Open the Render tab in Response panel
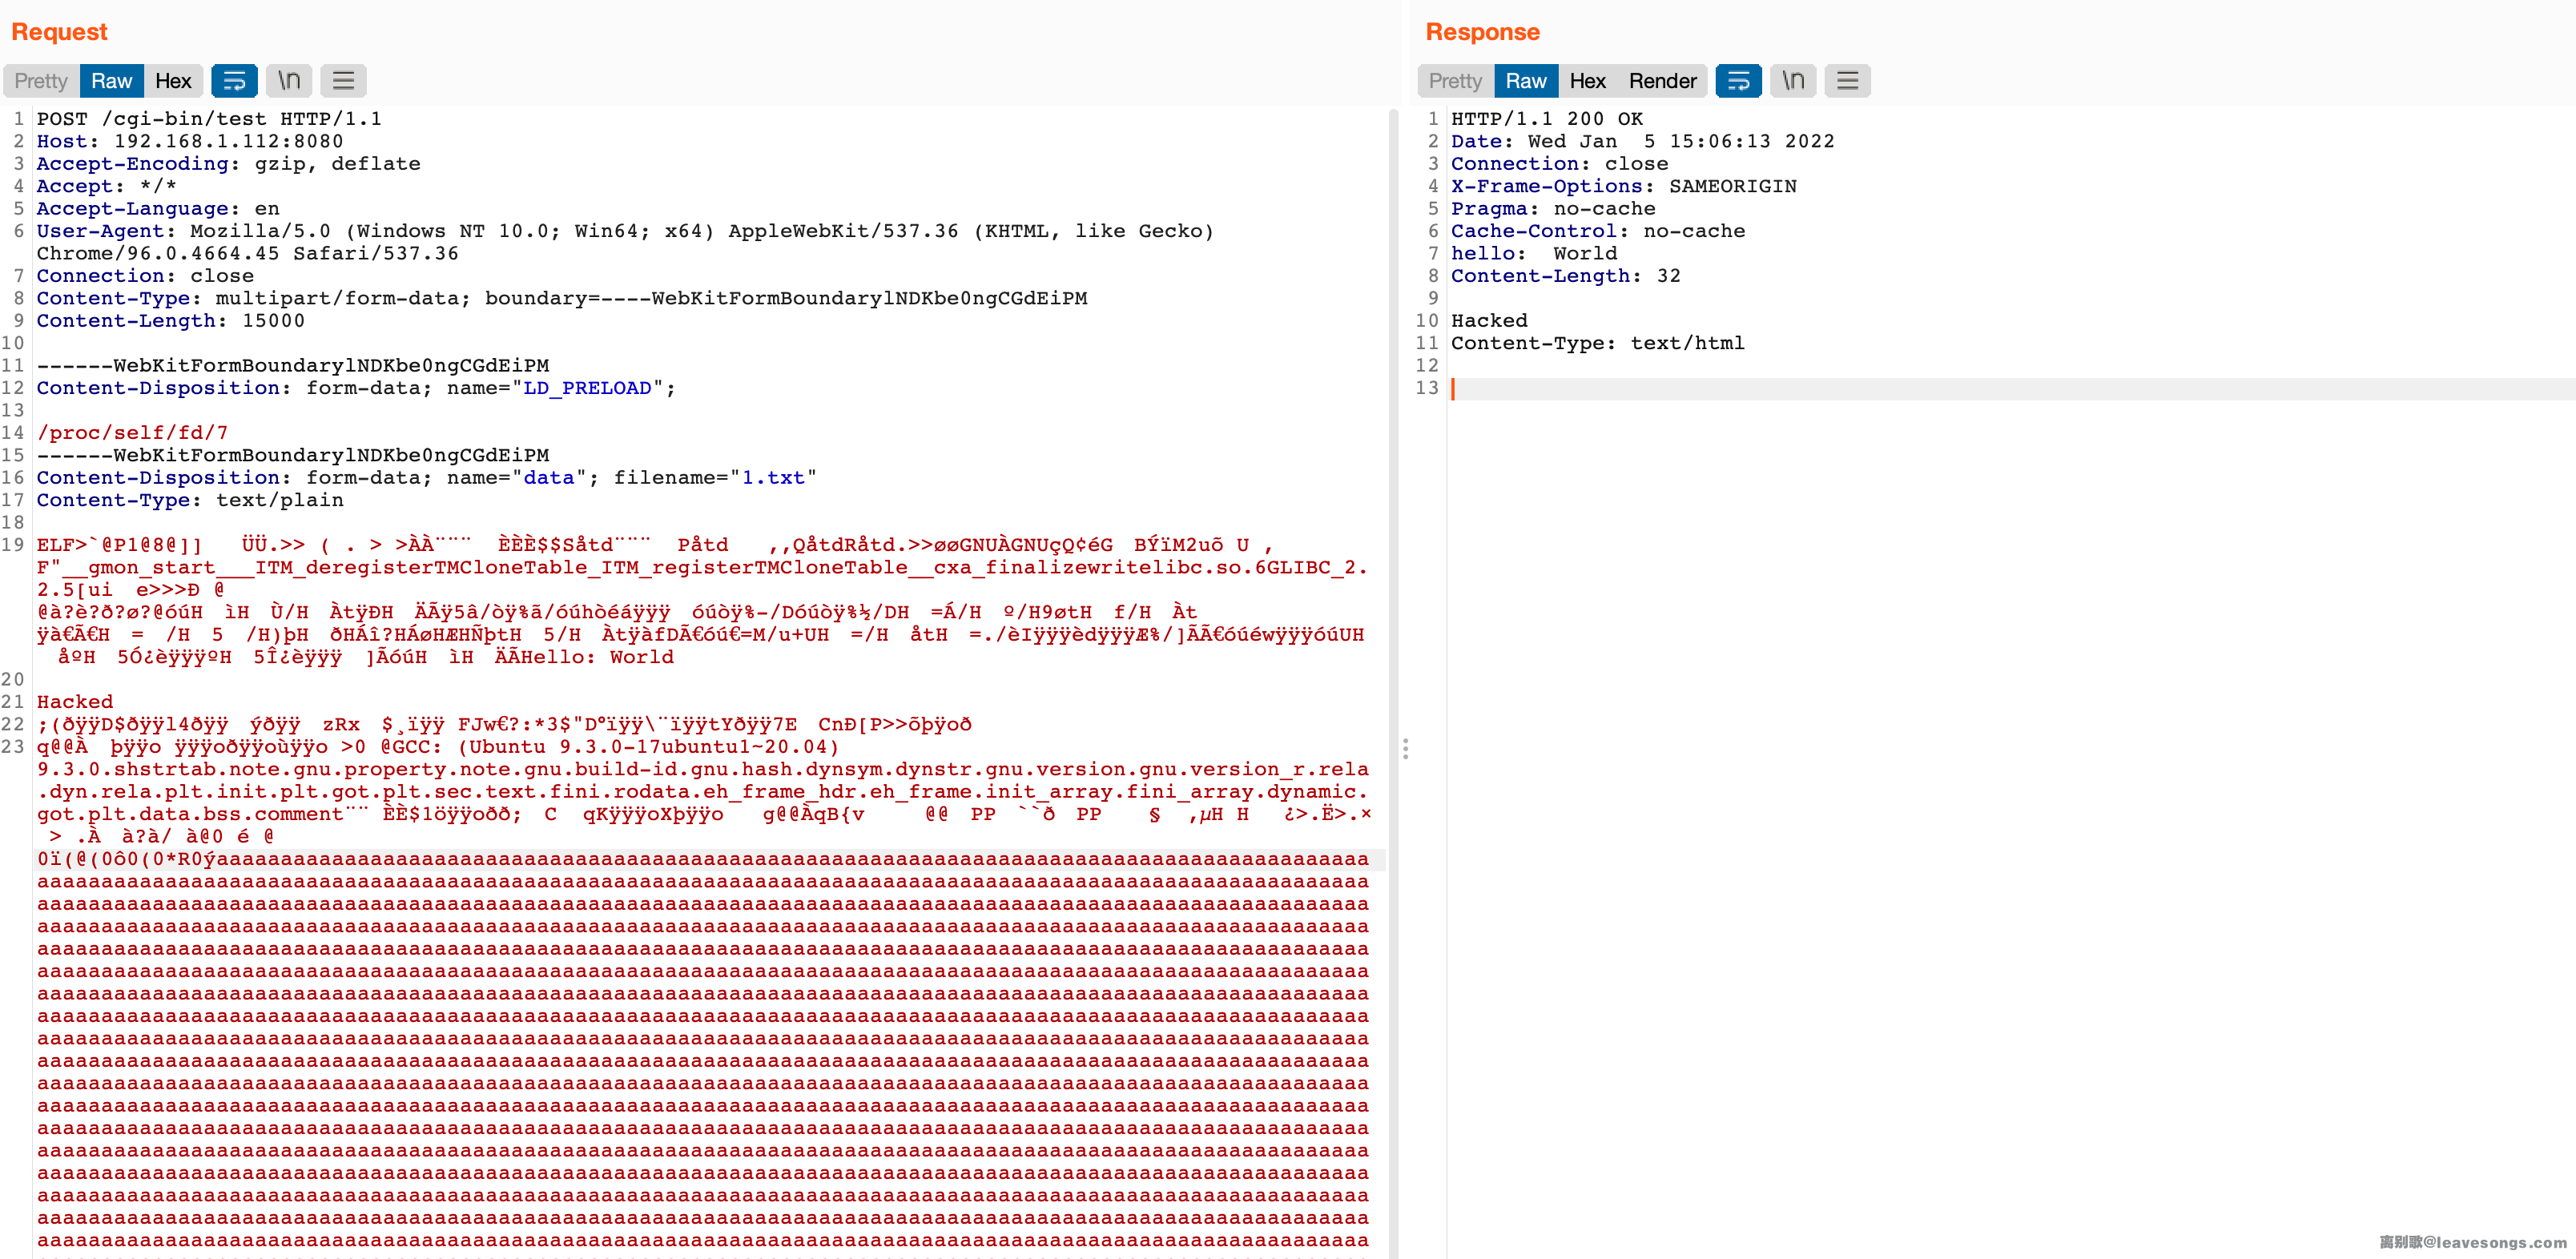2576x1259 pixels. click(x=1662, y=81)
